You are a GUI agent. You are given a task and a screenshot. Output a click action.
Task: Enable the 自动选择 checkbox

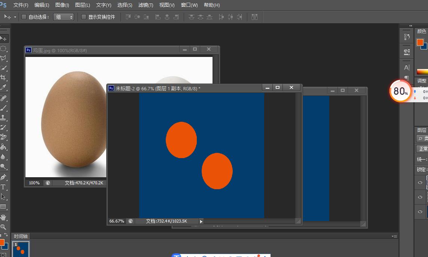coord(24,17)
